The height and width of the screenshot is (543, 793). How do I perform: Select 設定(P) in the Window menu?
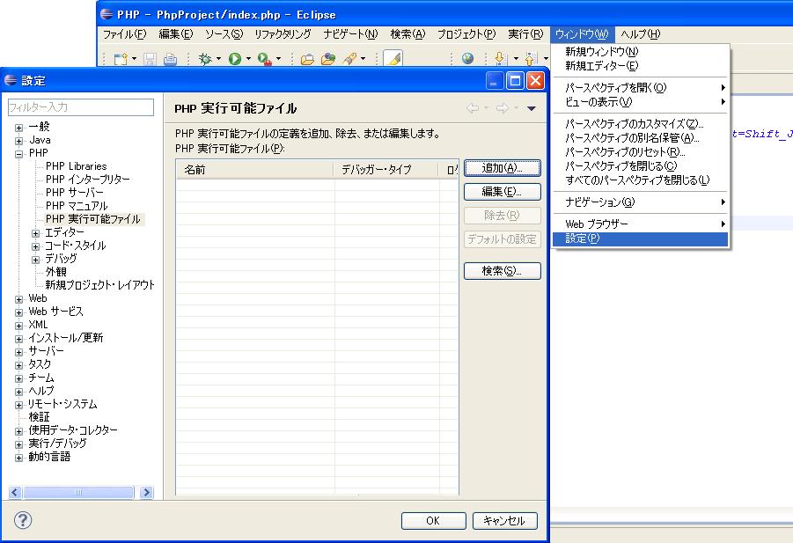[640, 238]
